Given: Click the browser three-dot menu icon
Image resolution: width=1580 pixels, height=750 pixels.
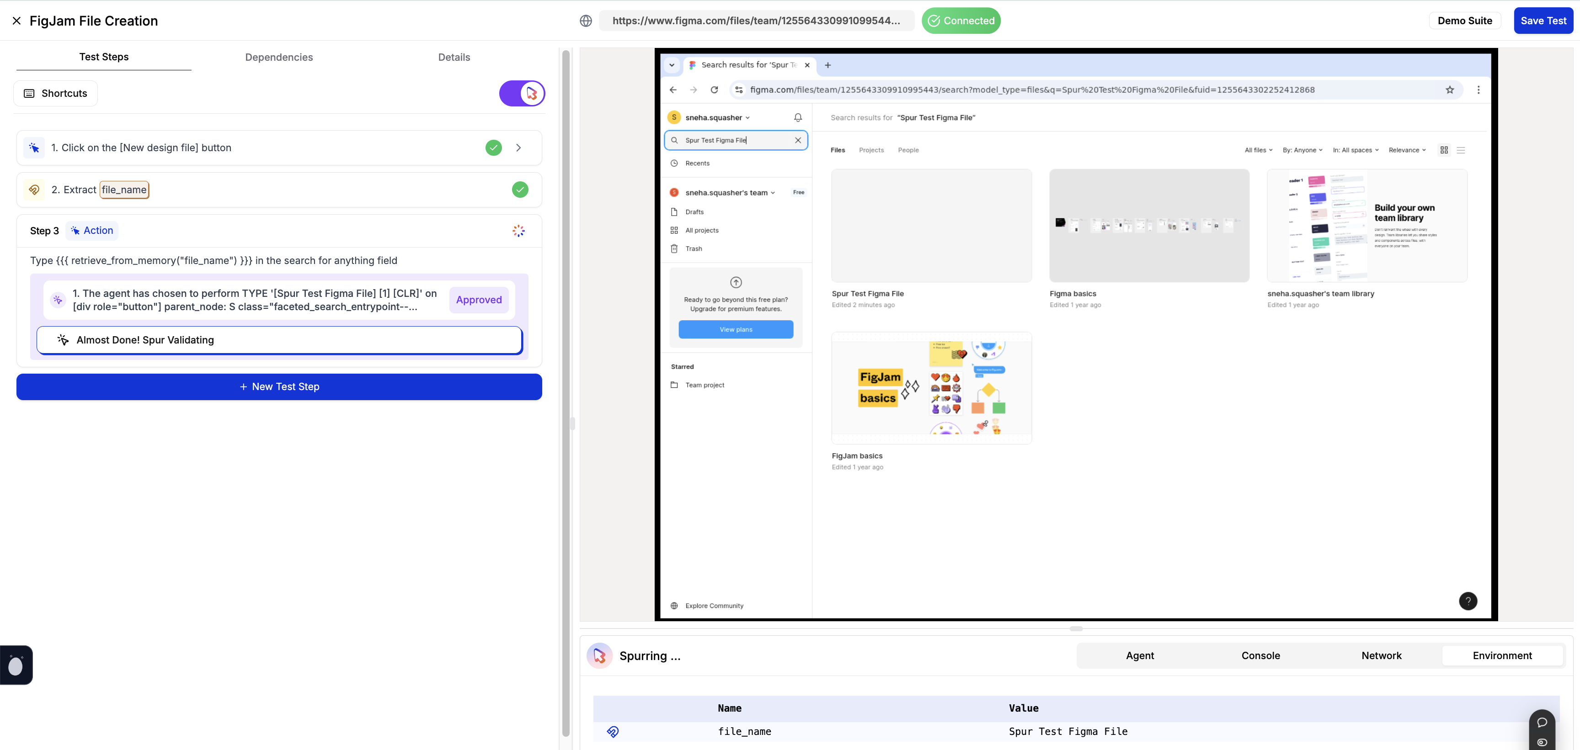Looking at the screenshot, I should [x=1479, y=90].
